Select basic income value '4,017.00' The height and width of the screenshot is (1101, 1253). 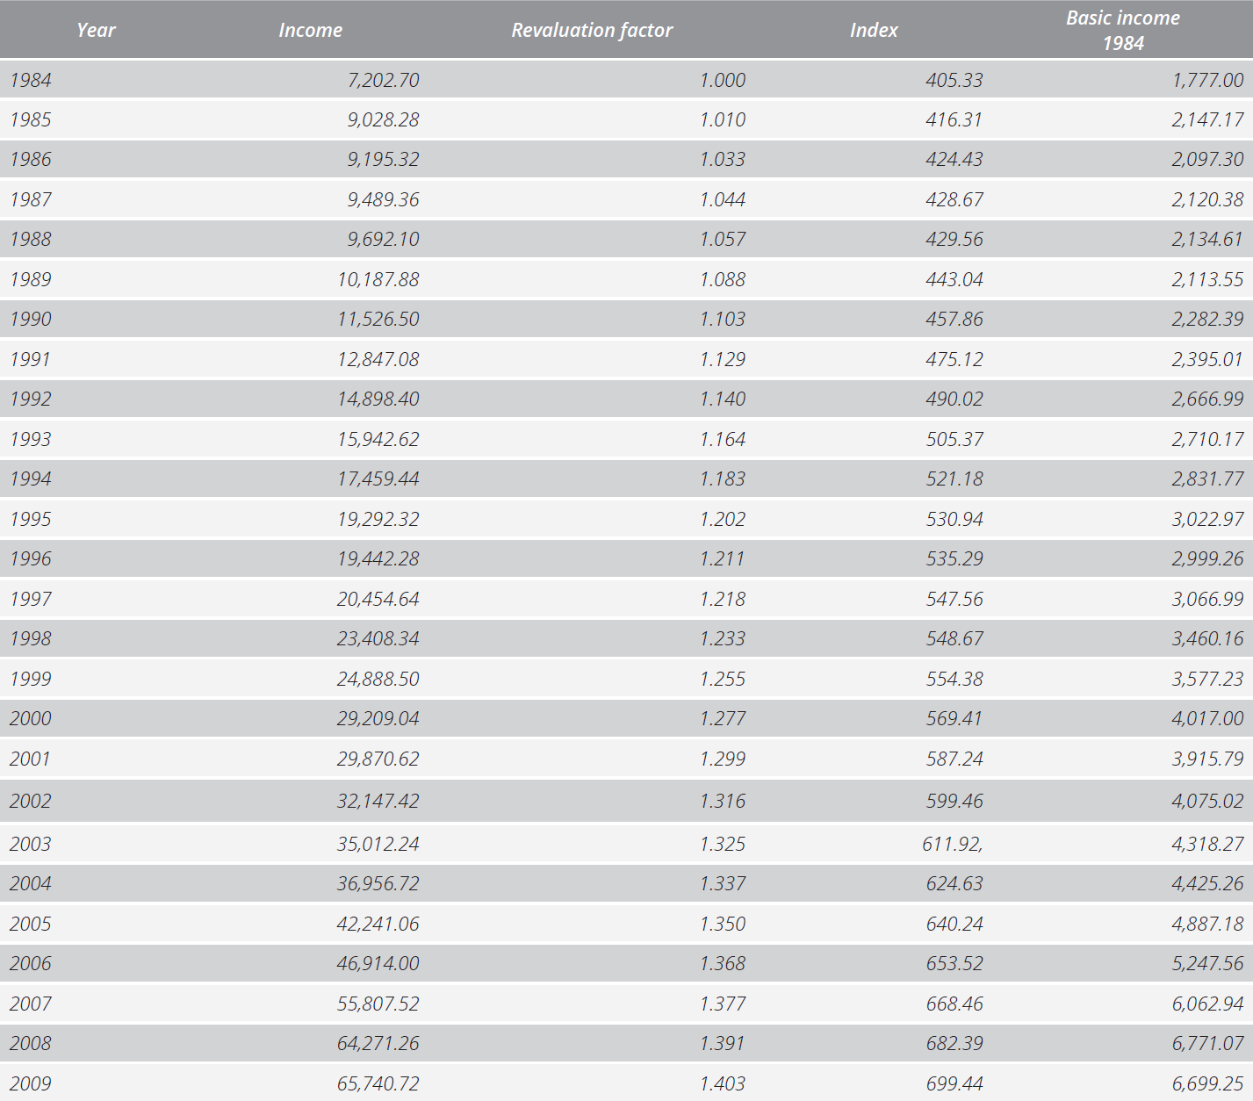click(1208, 718)
